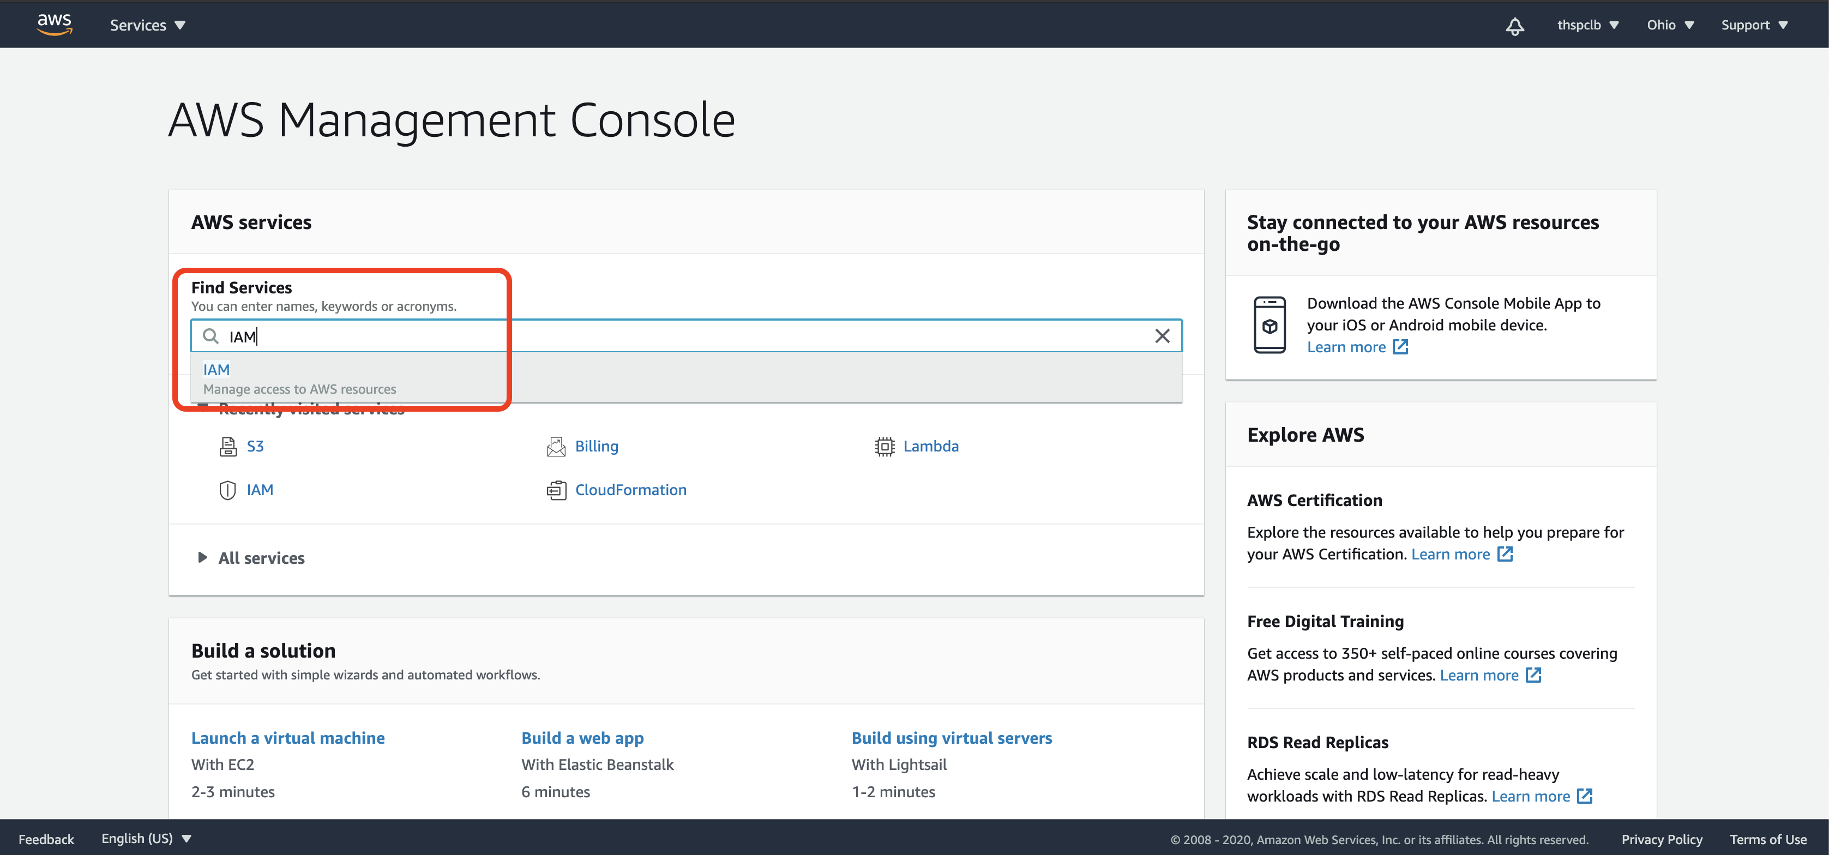This screenshot has width=1829, height=855.
Task: Click the search magnifier icon in Find Services
Action: click(210, 336)
